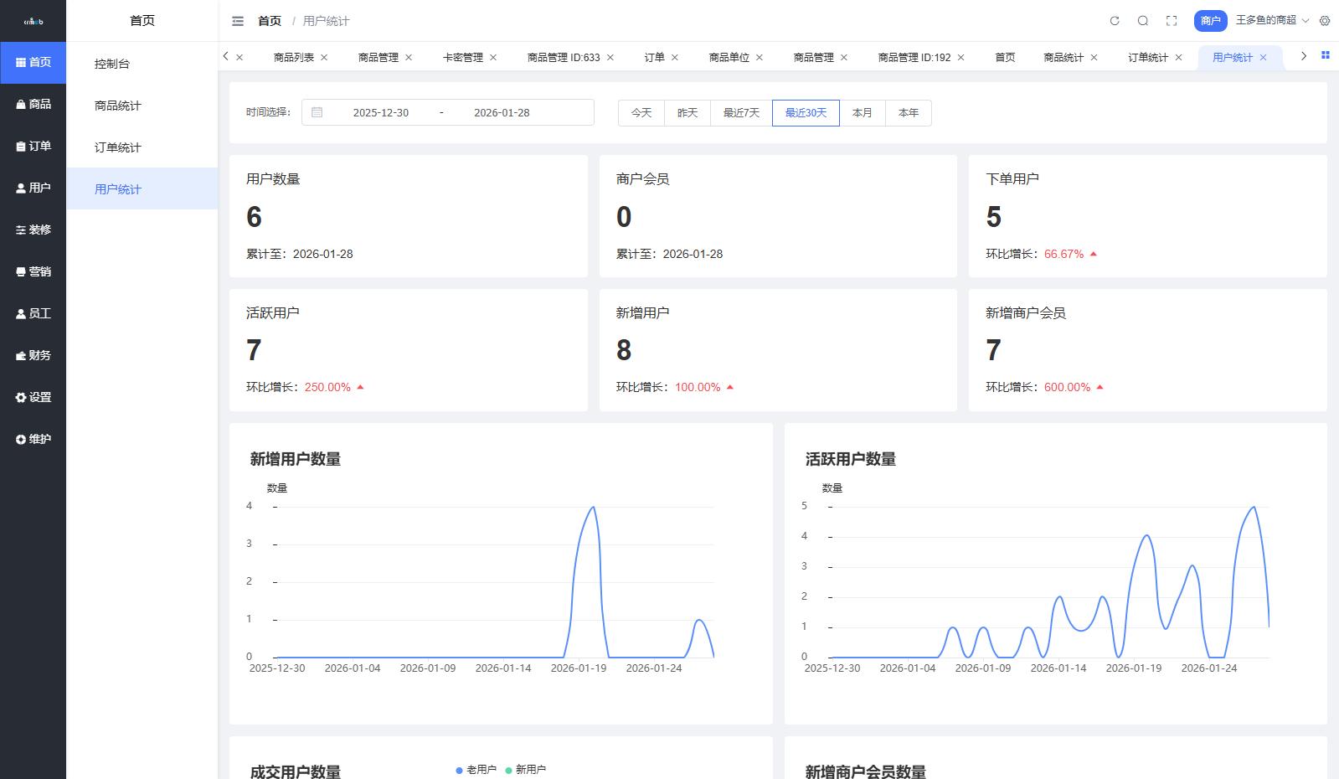Go to 财务 in left sidebar

coord(33,355)
